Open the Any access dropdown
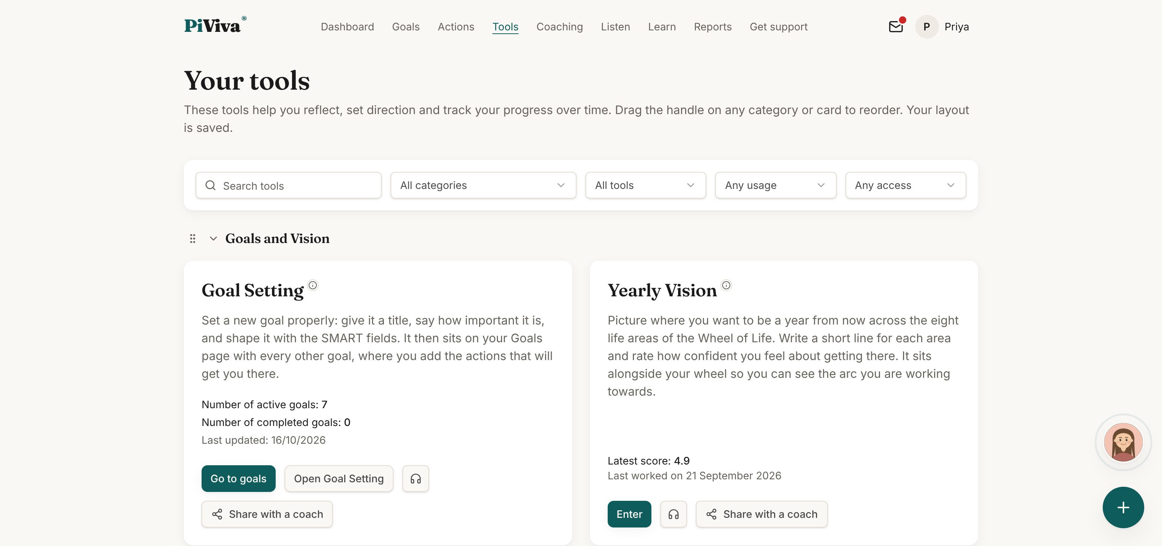This screenshot has width=1162, height=546. pyautogui.click(x=905, y=185)
